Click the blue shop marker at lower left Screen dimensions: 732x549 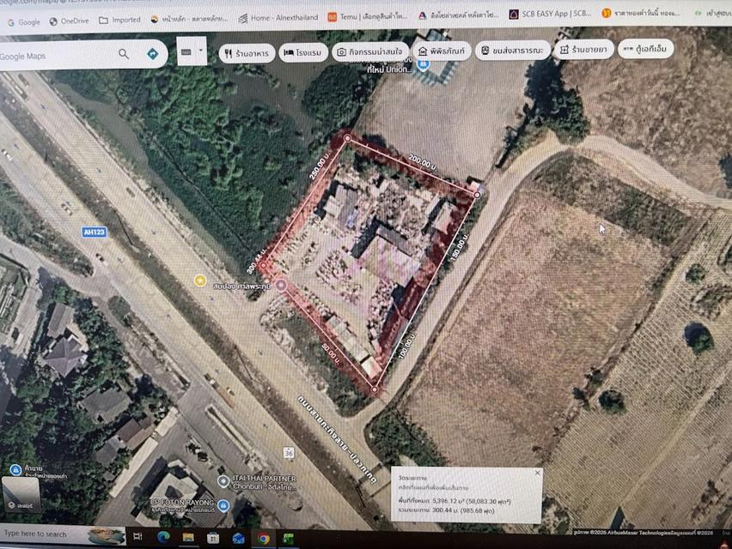(15, 469)
